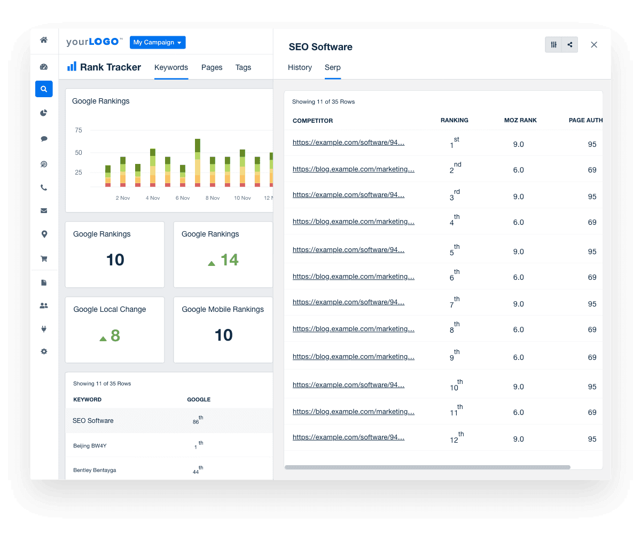Open the phone call tracking sidebar icon
641x534 pixels.
44,187
